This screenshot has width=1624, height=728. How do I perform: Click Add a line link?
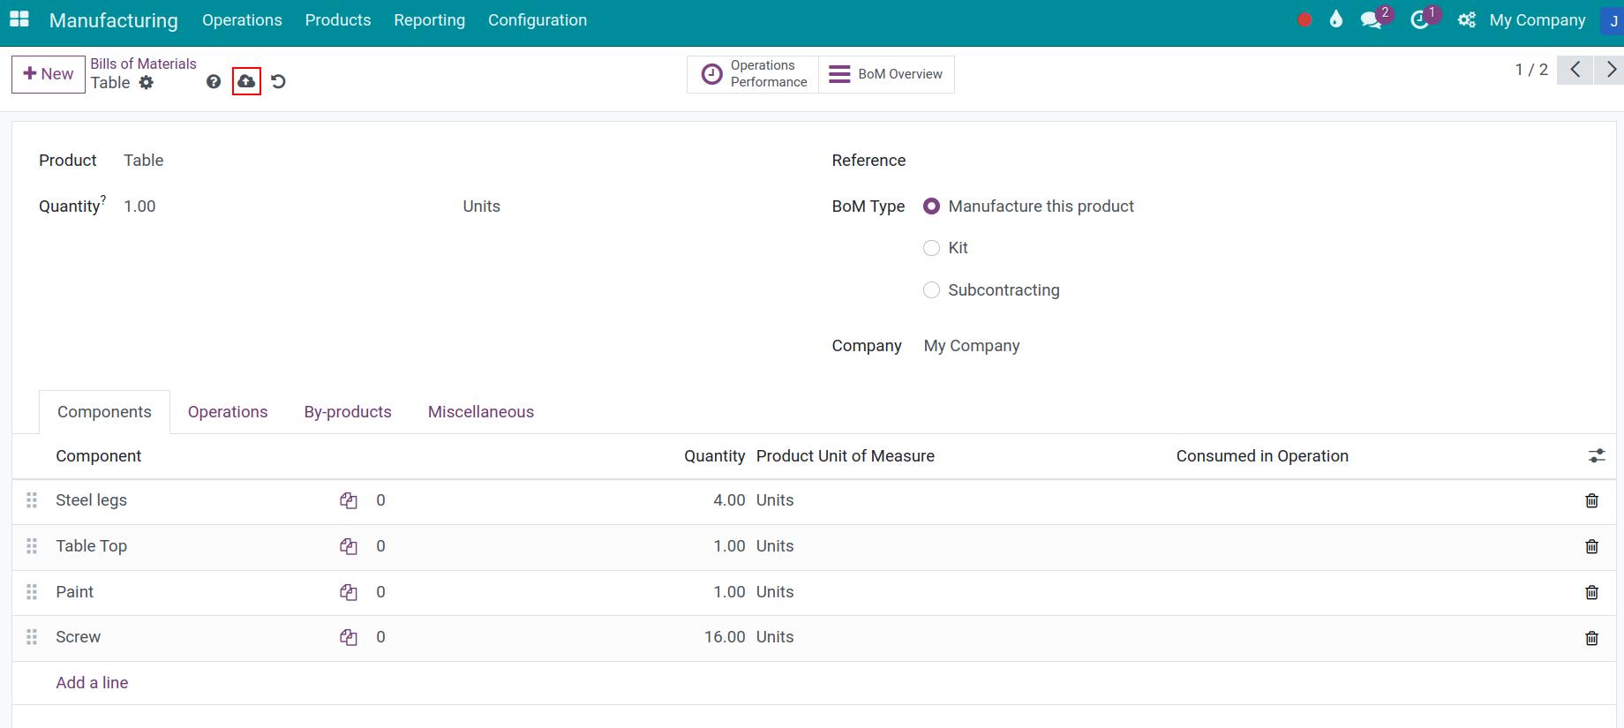[x=92, y=683]
